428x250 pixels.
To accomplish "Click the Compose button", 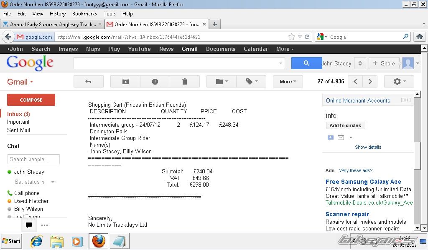I will click(x=31, y=100).
